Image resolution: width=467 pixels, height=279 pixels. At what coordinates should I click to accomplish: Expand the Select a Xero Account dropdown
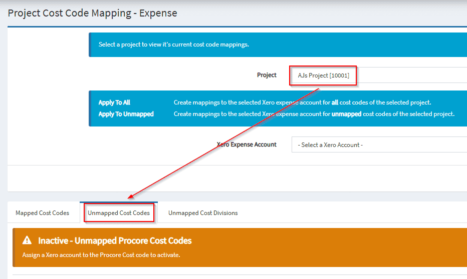378,144
